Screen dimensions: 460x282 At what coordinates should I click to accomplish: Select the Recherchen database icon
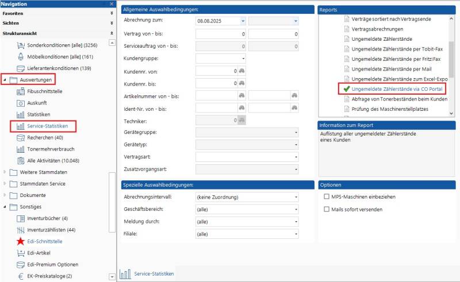(x=21, y=137)
